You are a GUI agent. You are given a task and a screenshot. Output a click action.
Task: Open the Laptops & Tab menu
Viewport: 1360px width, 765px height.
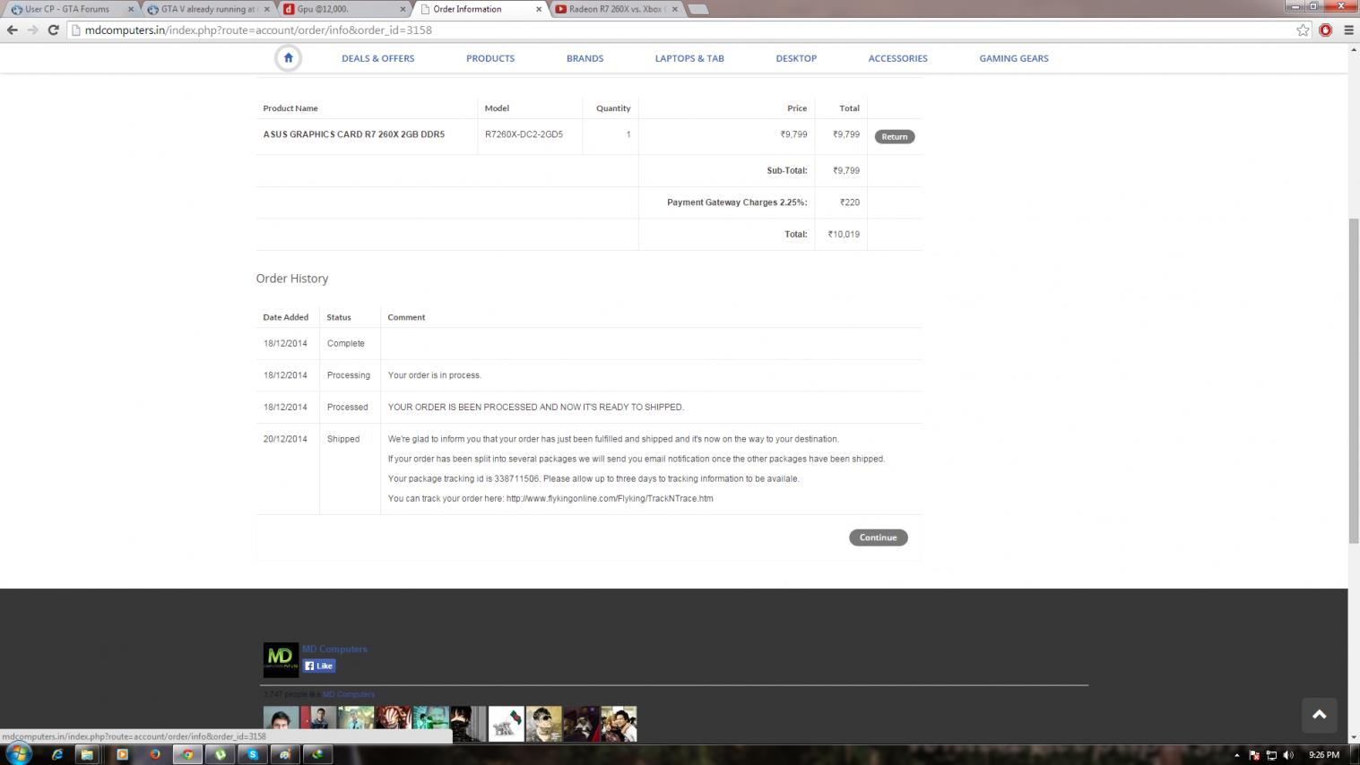(689, 58)
